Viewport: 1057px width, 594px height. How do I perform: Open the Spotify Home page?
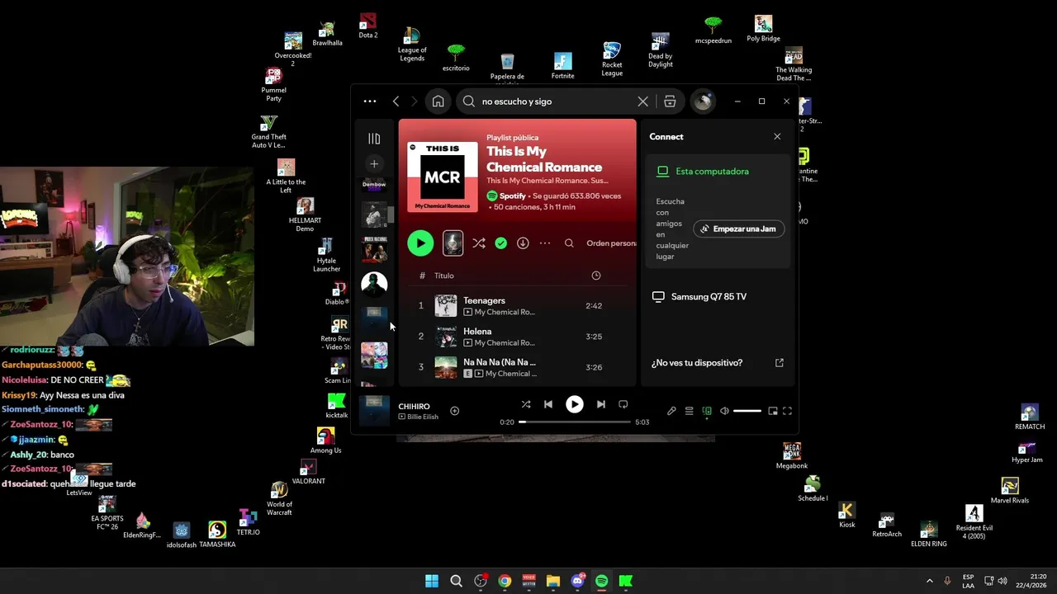[x=438, y=101]
